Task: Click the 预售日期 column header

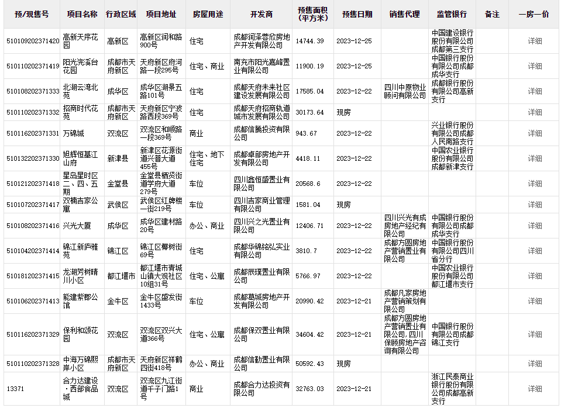Action: click(357, 14)
